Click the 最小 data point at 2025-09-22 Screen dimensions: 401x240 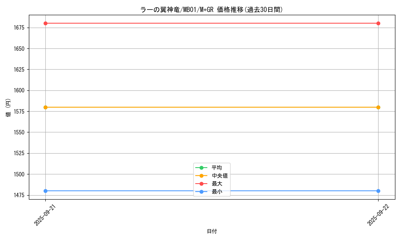click(x=378, y=191)
